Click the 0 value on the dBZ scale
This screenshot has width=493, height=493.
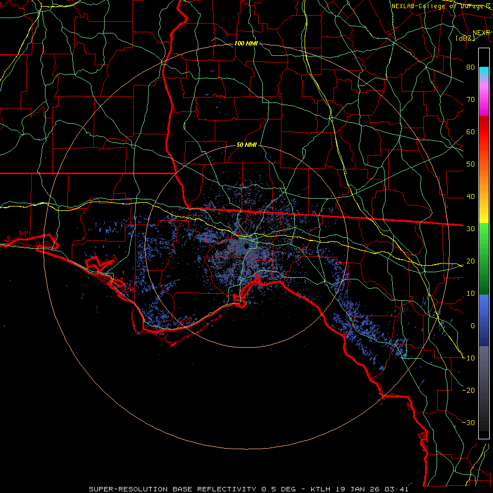coord(473,326)
